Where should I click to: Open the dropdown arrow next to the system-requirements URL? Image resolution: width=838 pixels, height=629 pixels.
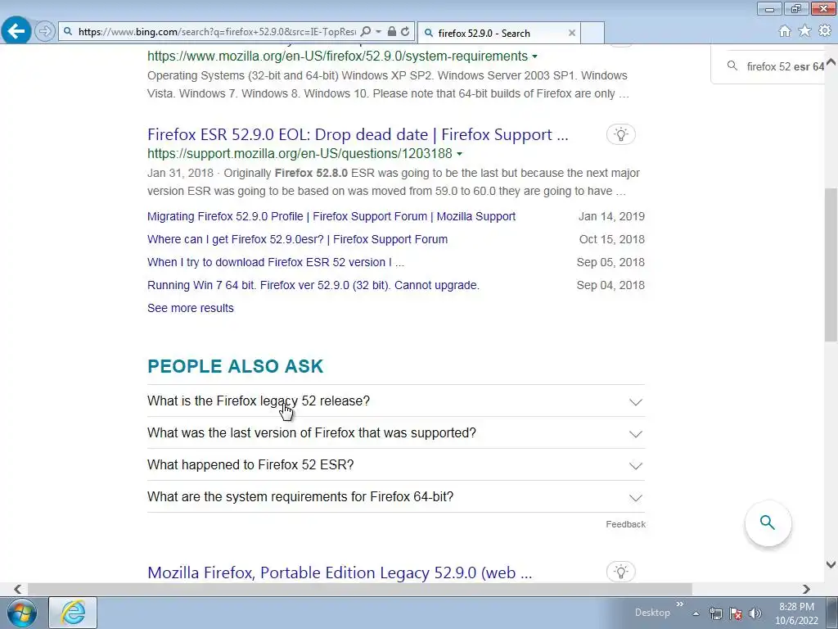(x=535, y=57)
